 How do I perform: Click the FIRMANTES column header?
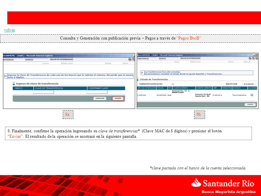[x=227, y=88]
